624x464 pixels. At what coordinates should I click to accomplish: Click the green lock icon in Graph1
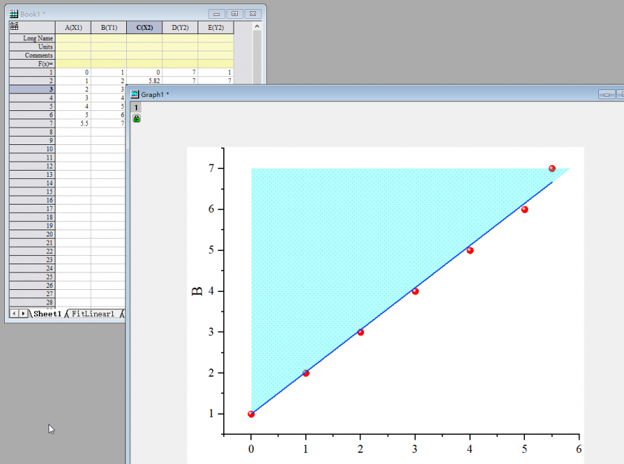point(137,119)
